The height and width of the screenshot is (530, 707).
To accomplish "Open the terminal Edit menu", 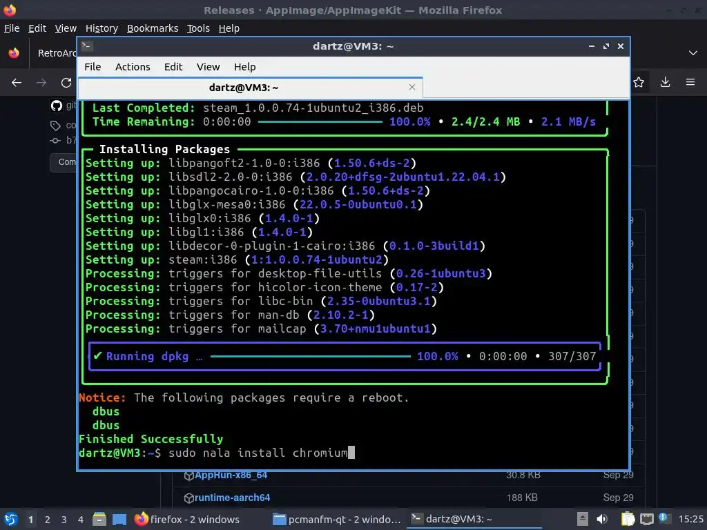I will 173,67.
